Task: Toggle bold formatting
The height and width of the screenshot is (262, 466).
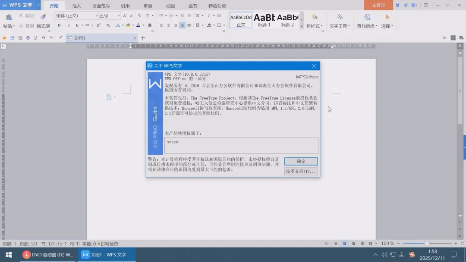Action: [x=59, y=25]
